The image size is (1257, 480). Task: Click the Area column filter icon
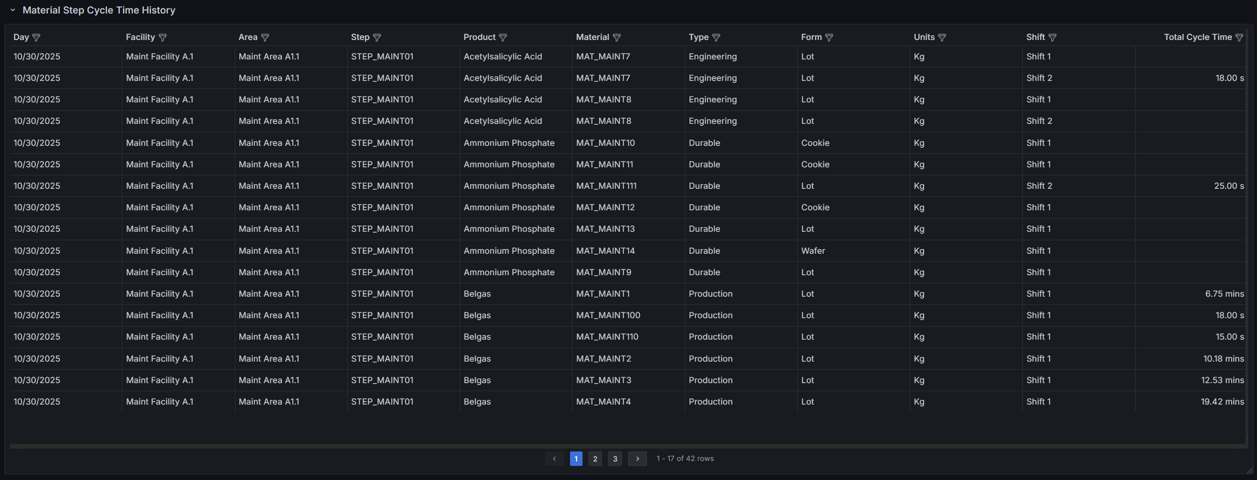(265, 37)
